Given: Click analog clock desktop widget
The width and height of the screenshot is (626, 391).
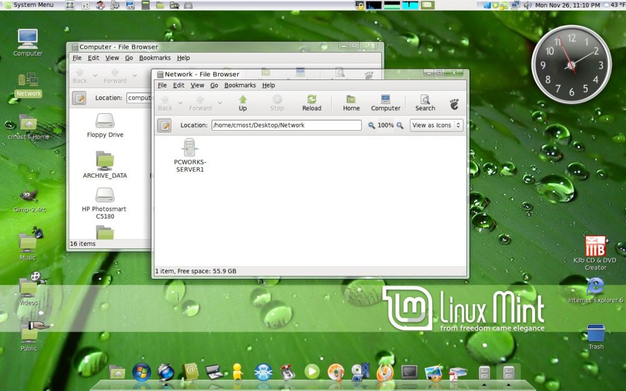Looking at the screenshot, I should (x=572, y=64).
